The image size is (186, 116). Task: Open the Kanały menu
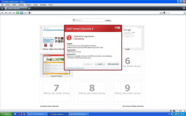coord(36,5)
